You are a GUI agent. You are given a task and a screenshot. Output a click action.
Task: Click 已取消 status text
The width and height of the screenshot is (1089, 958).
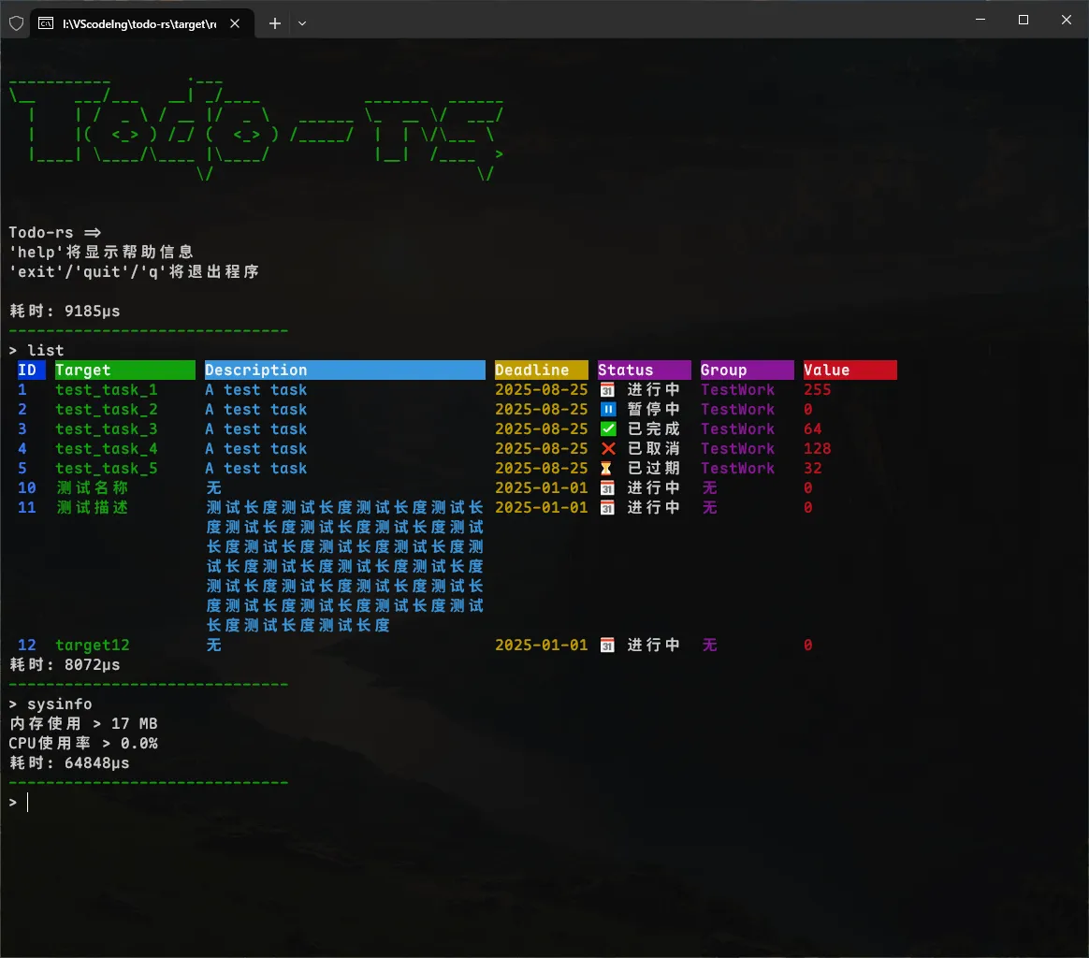click(x=654, y=449)
